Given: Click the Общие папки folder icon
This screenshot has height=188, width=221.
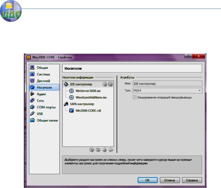Looking at the screenshot, I should pos(32,120).
